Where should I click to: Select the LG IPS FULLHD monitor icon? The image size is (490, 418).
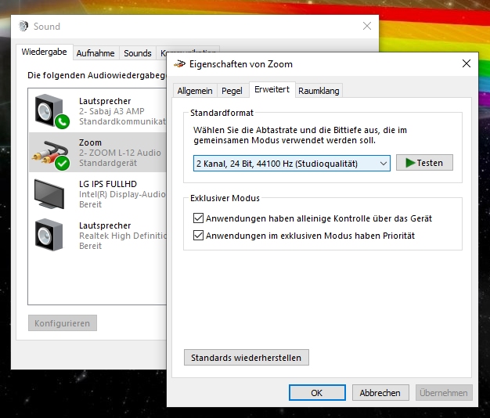click(49, 193)
